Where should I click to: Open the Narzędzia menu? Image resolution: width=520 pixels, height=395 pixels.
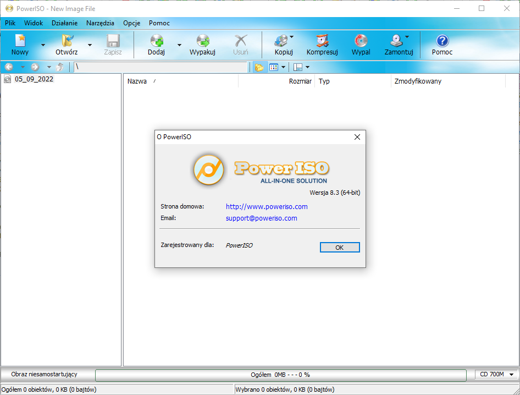tap(100, 23)
